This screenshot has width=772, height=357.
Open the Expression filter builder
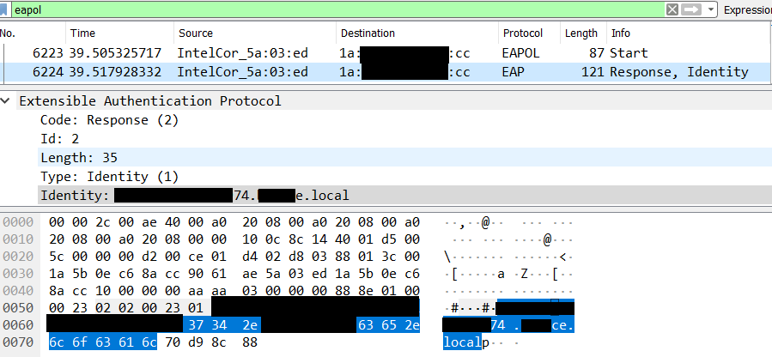click(746, 9)
